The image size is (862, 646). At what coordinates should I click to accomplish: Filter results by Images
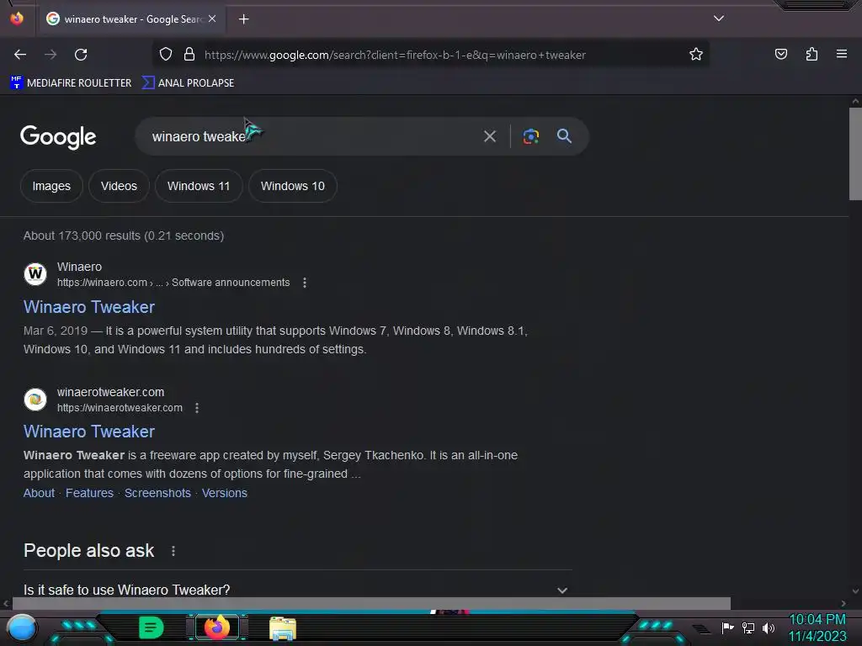[x=51, y=186]
